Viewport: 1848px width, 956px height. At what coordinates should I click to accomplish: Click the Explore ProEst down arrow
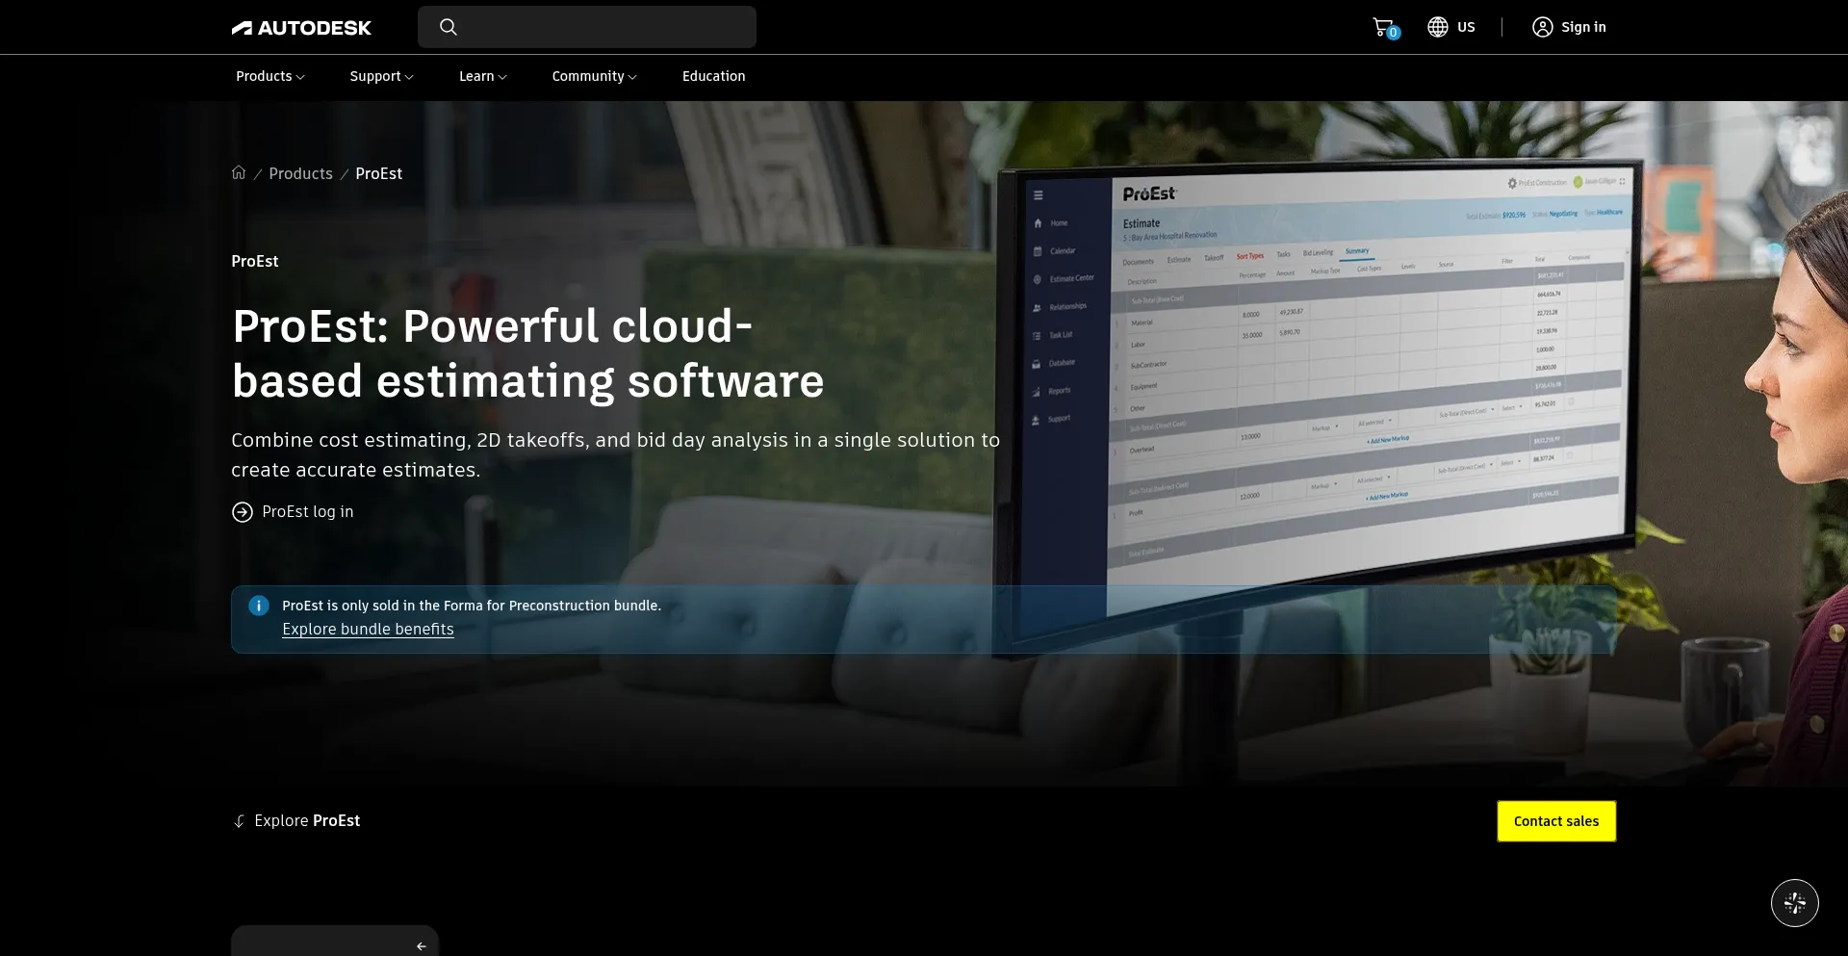pos(239,821)
